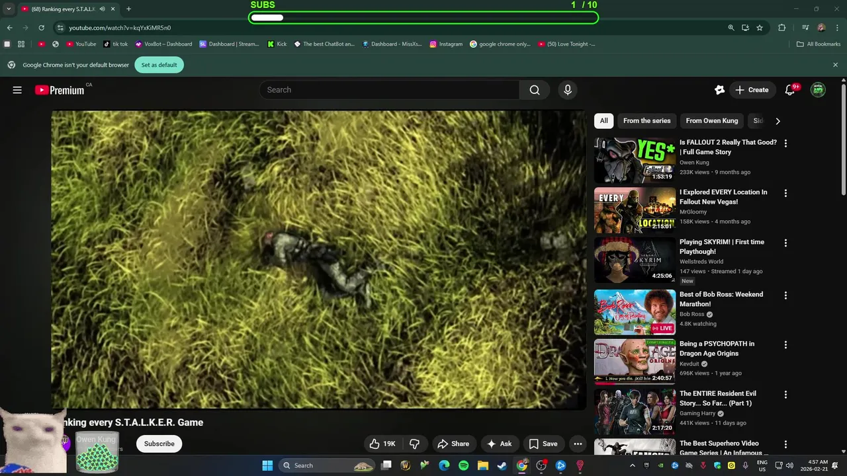Click the Create button
The image size is (847, 476).
752,90
